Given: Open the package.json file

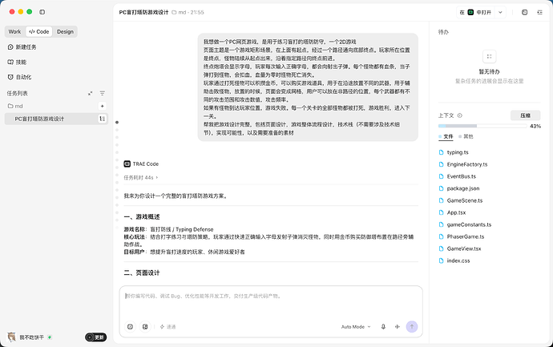Looking at the screenshot, I should coord(463,188).
